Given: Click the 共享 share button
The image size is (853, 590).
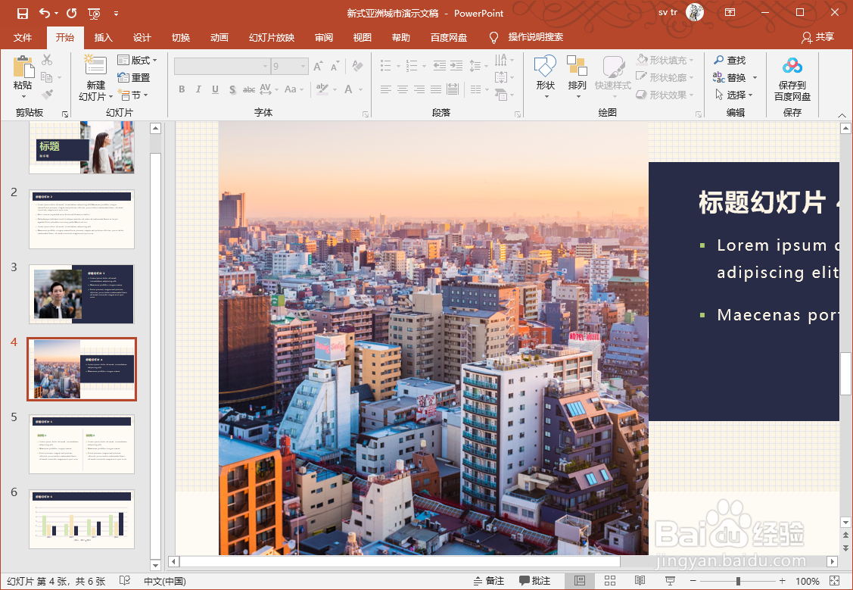Looking at the screenshot, I should (817, 37).
